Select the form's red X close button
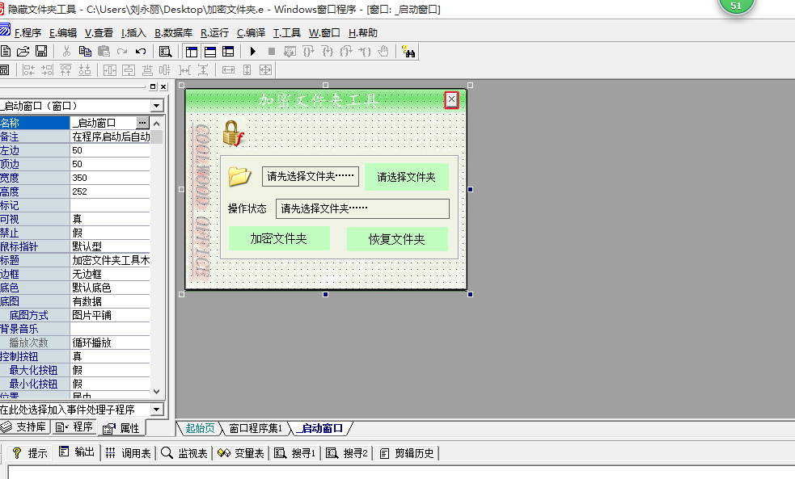795x479 pixels. tap(452, 99)
